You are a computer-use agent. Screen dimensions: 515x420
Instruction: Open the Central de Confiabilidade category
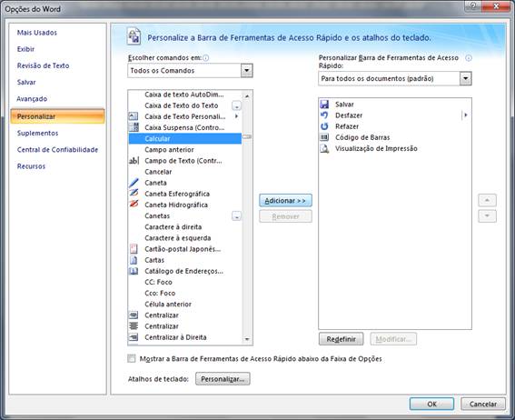[x=57, y=149]
